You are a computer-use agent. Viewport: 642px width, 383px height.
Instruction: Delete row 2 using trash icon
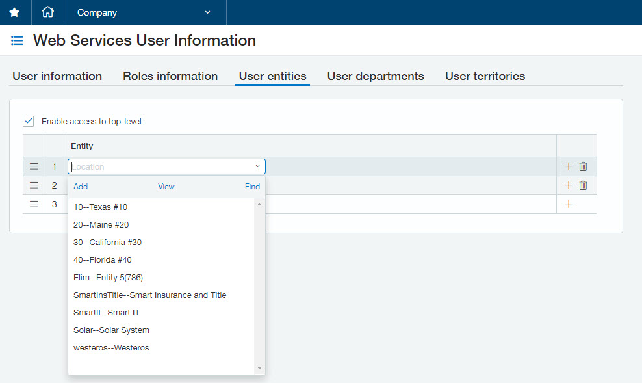click(x=583, y=185)
